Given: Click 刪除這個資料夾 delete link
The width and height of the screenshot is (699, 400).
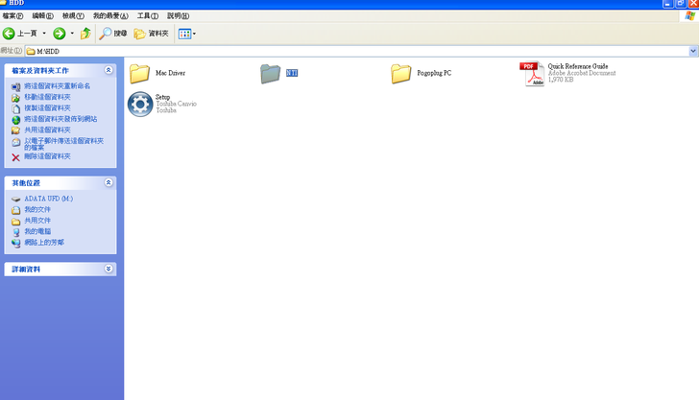Looking at the screenshot, I should click(x=47, y=156).
